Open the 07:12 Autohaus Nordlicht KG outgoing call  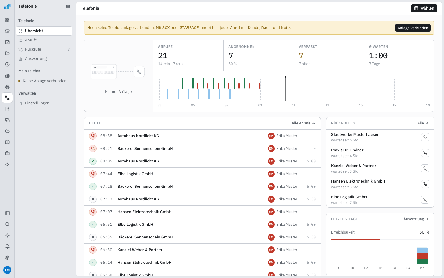[x=202, y=199]
